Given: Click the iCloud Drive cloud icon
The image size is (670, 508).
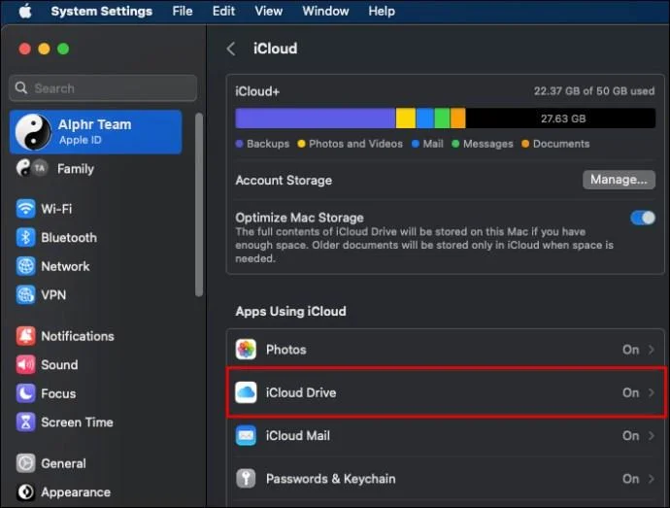Looking at the screenshot, I should click(x=246, y=392).
